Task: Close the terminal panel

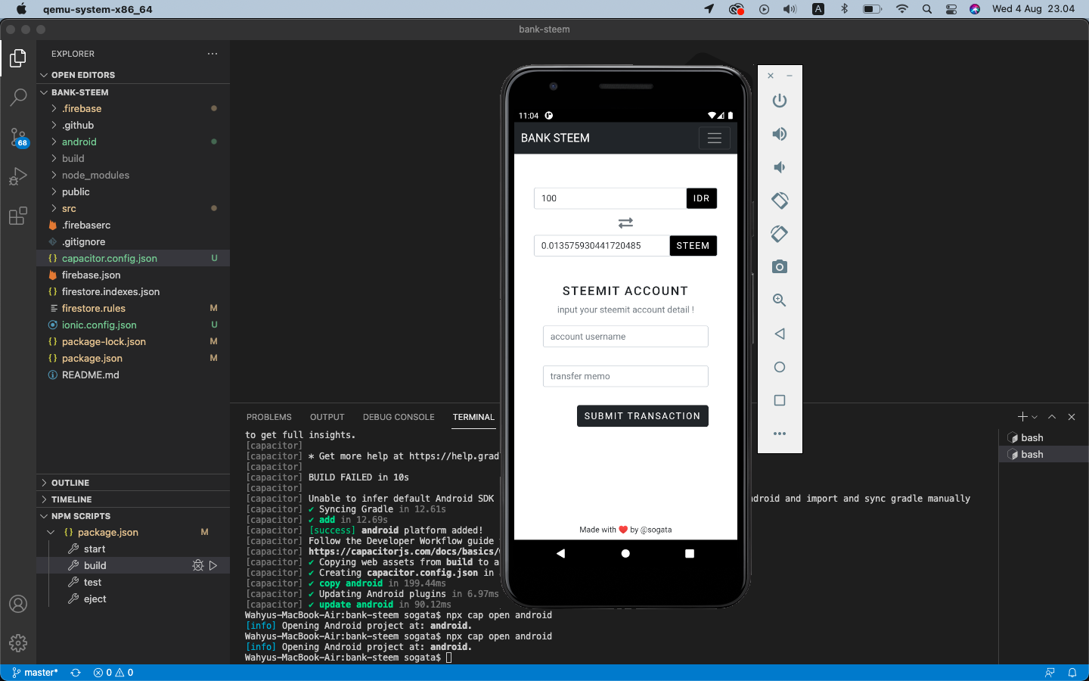Action: (1072, 417)
